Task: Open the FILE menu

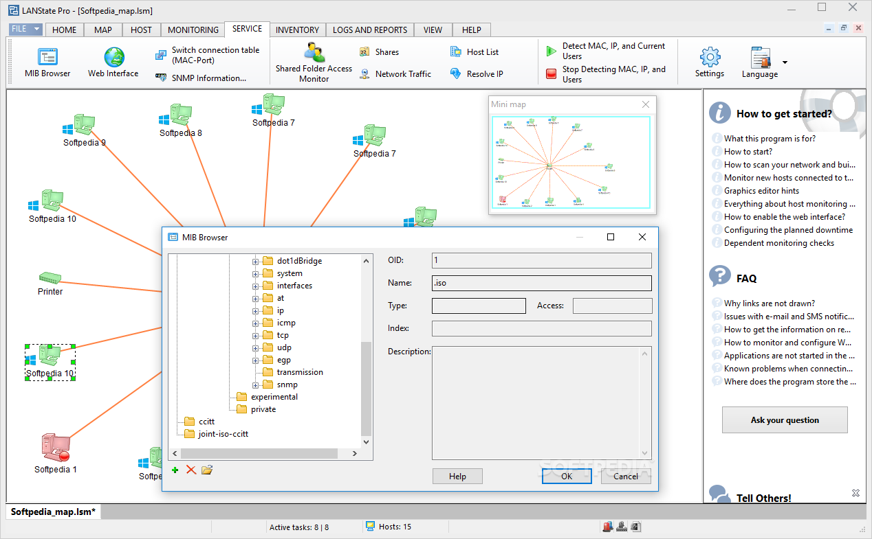Action: click(26, 30)
